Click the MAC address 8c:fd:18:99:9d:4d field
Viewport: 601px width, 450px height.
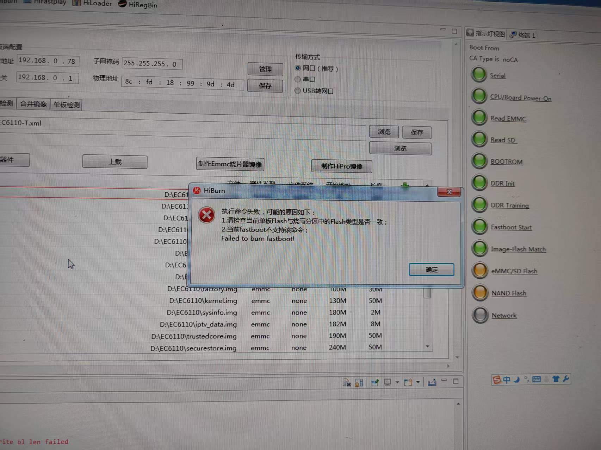coord(182,83)
